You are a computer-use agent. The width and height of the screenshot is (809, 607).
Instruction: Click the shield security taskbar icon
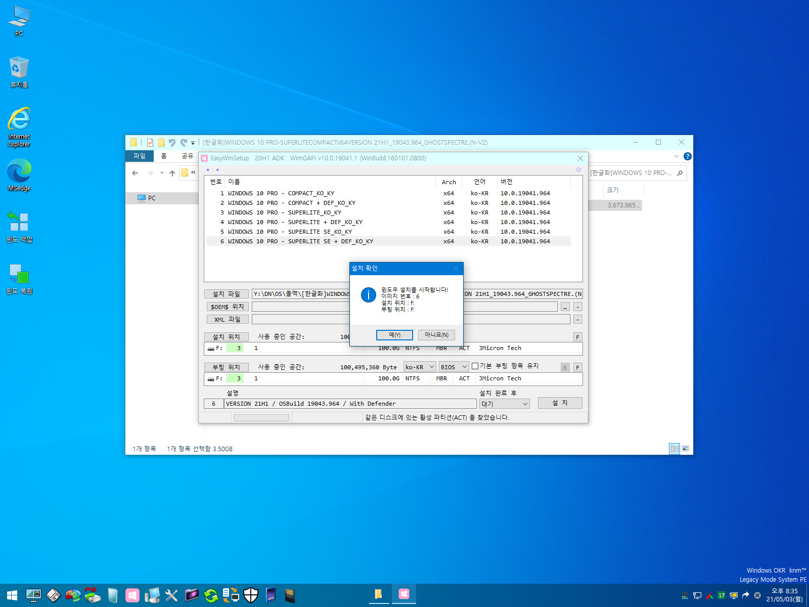(x=251, y=595)
